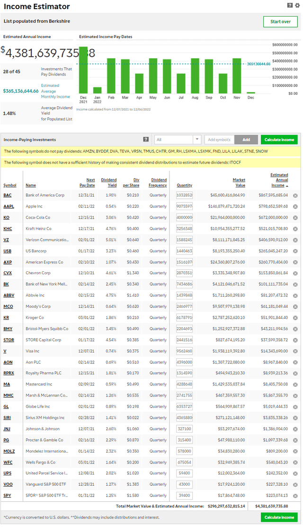Edit the AAPL quantity field
The image size is (303, 527).
tap(185, 206)
